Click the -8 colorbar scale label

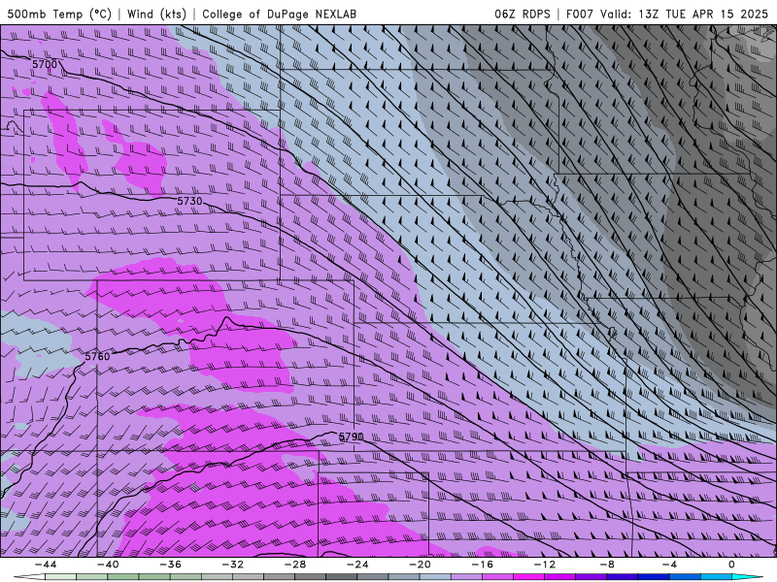pyautogui.click(x=607, y=565)
